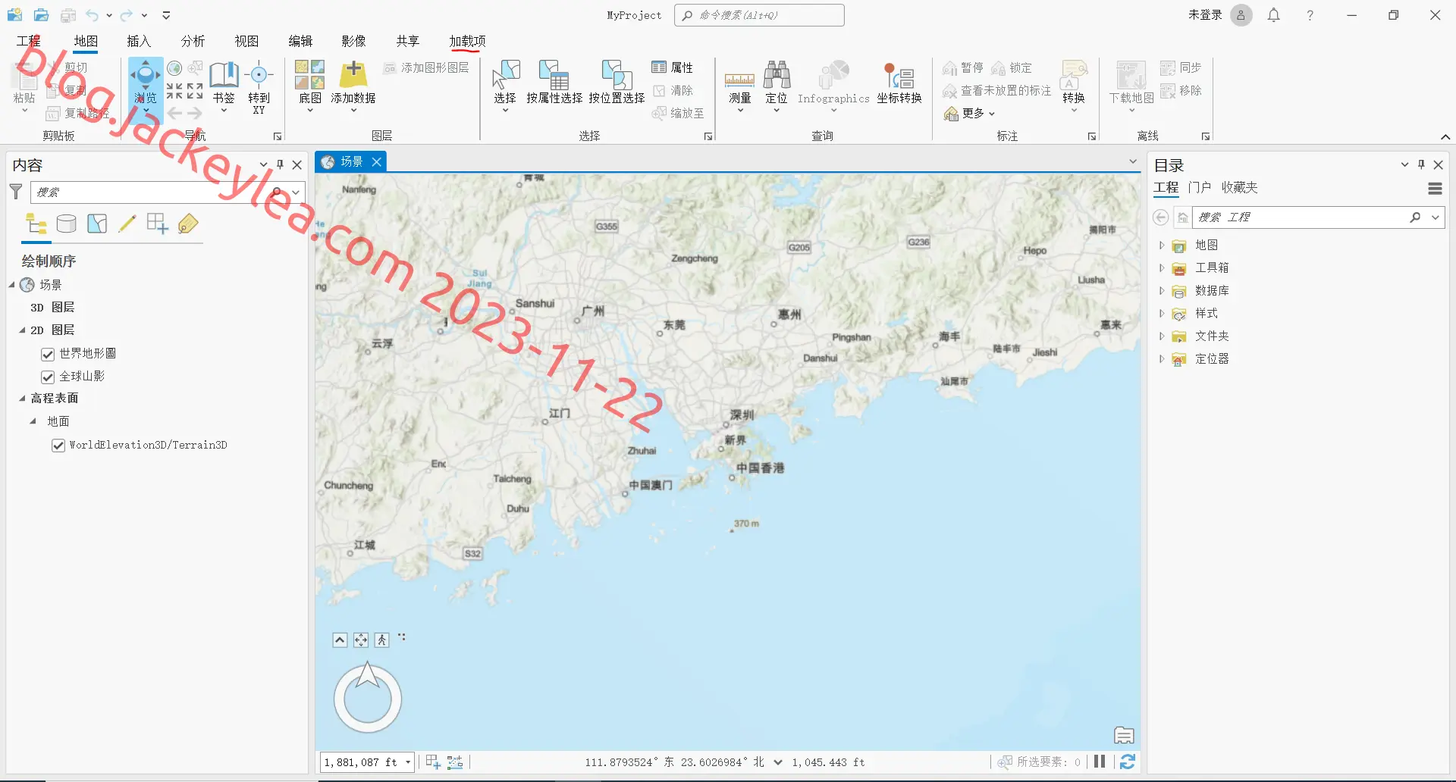Click the compass north arrow navigator

tap(368, 698)
